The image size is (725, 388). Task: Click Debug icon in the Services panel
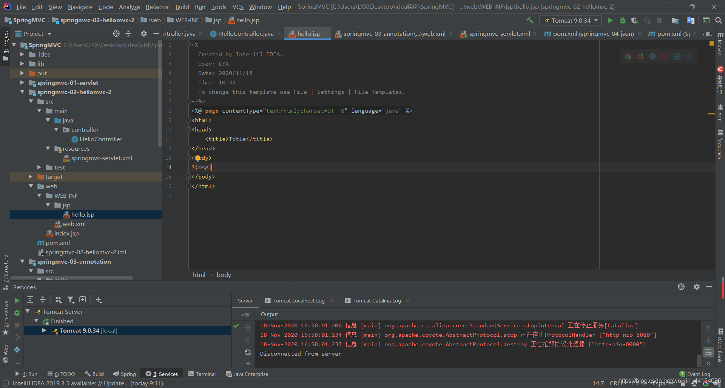(17, 313)
